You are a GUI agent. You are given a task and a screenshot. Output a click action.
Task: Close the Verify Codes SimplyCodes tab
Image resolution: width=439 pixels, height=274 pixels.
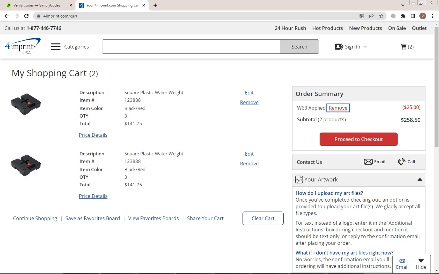(71, 5)
